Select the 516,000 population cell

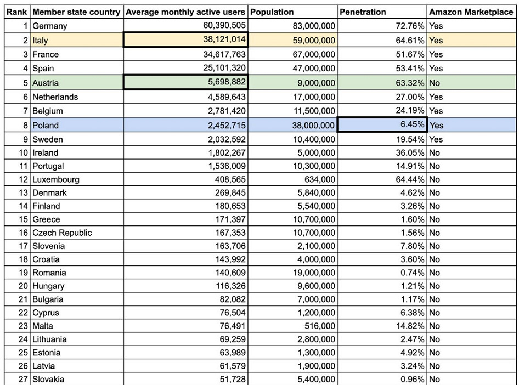pyautogui.click(x=292, y=325)
